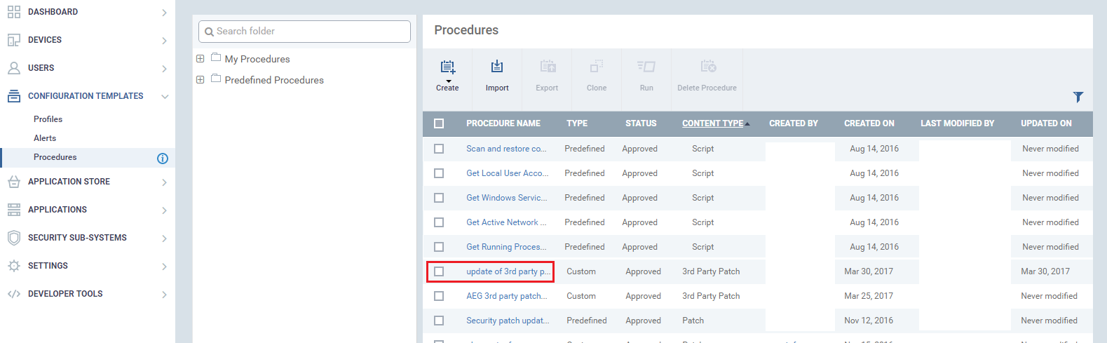Sort by UPDATED ON column header

[1046, 123]
